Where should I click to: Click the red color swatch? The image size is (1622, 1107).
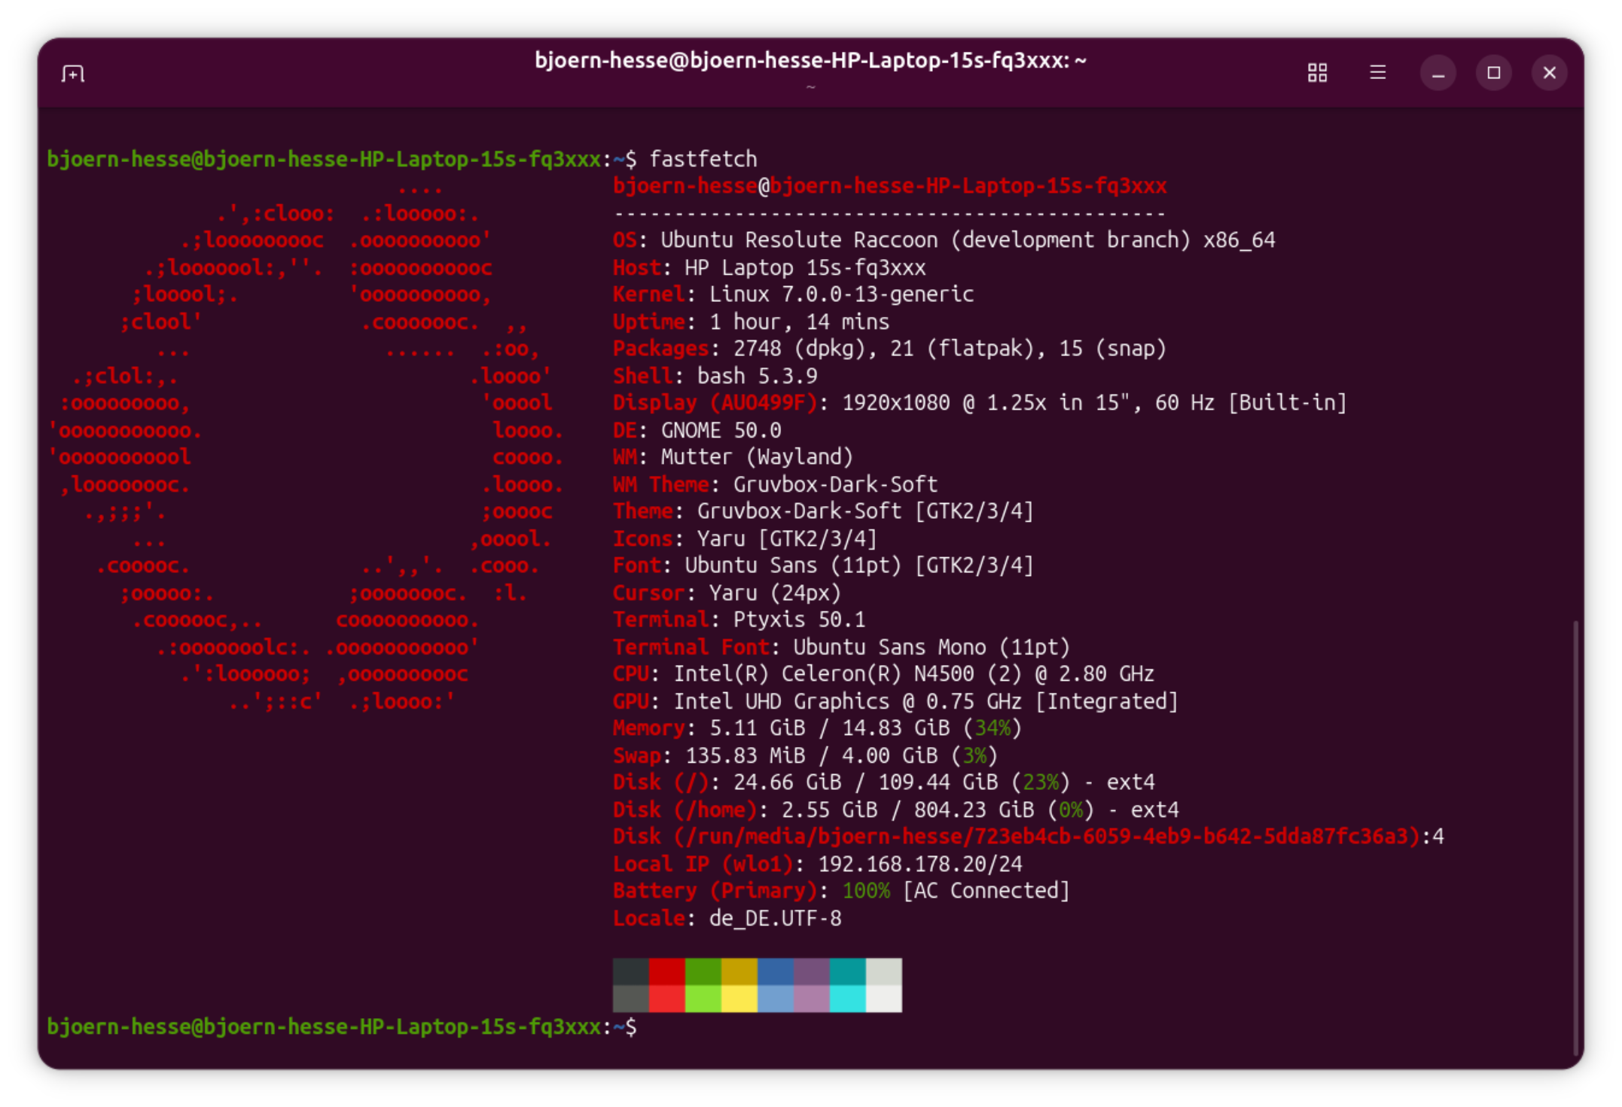point(666,971)
